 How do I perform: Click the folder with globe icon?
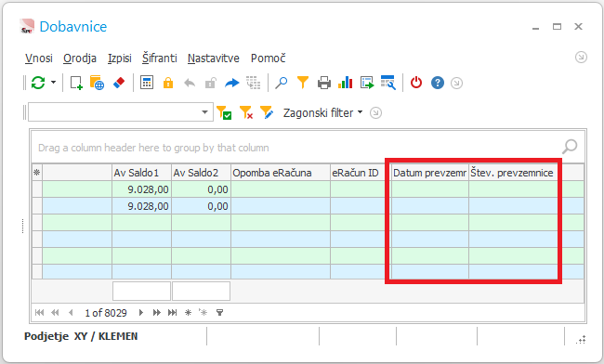click(97, 83)
